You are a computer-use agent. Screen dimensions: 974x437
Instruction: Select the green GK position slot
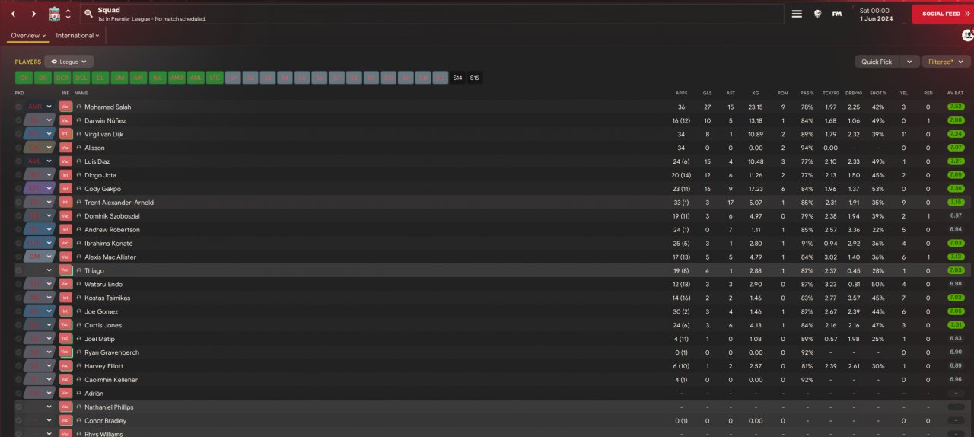(x=24, y=78)
